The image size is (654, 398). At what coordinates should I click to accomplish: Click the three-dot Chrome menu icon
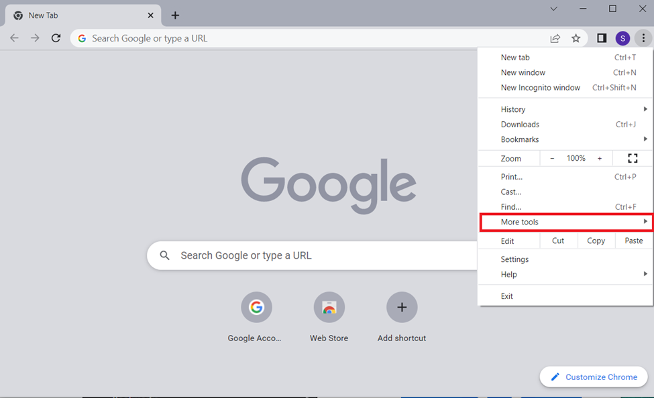point(643,38)
